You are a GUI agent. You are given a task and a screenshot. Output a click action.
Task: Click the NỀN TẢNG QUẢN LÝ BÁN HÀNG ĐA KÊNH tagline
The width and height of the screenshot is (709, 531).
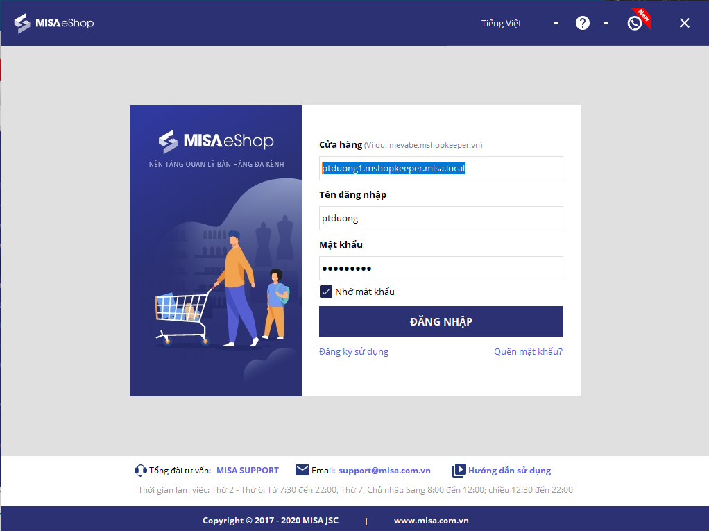coord(216,165)
